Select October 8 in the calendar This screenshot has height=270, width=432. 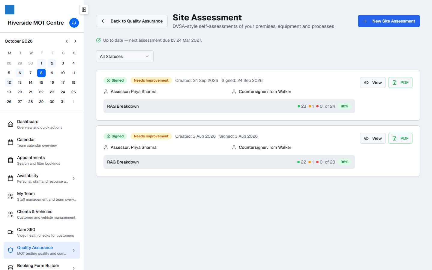(x=41, y=73)
